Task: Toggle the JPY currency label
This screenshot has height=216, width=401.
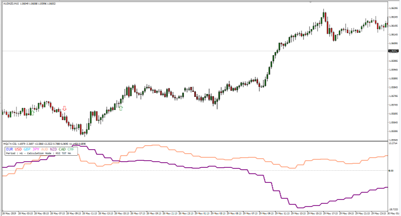Action: [x=36, y=149]
